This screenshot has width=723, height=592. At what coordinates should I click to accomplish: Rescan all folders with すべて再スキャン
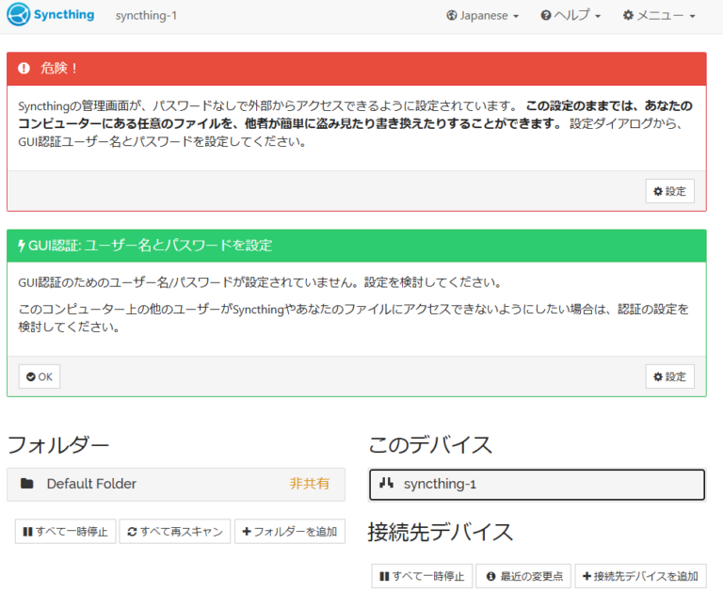tap(175, 532)
